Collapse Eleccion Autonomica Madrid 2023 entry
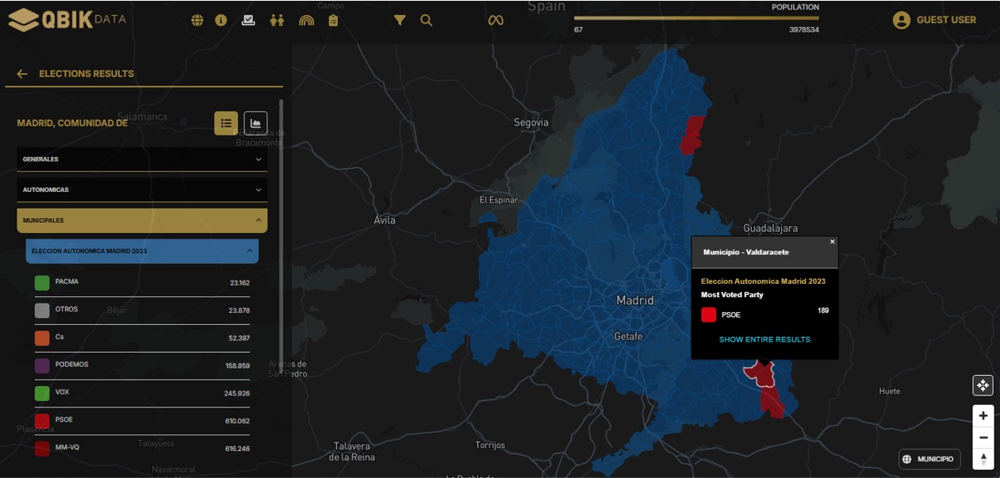Viewport: 1000px width, 478px height. pos(142,251)
